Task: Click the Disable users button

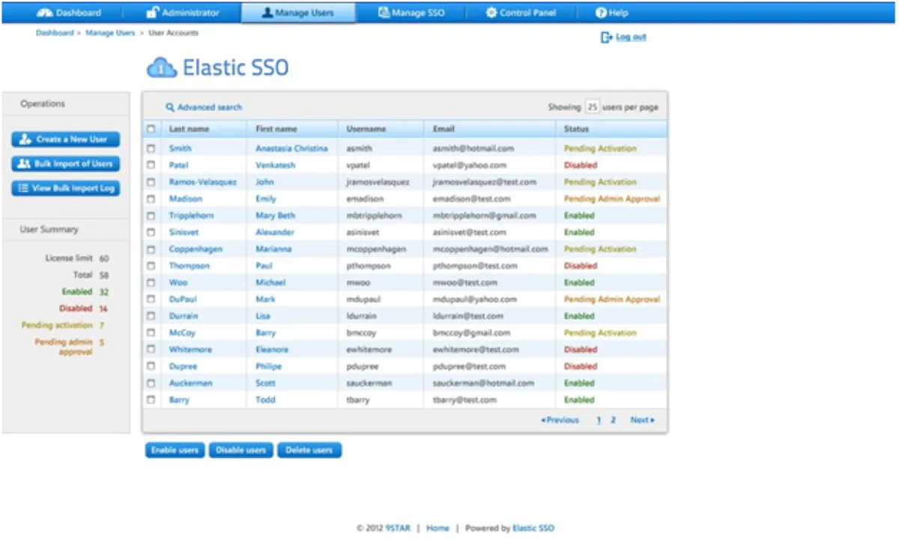Action: (x=240, y=450)
